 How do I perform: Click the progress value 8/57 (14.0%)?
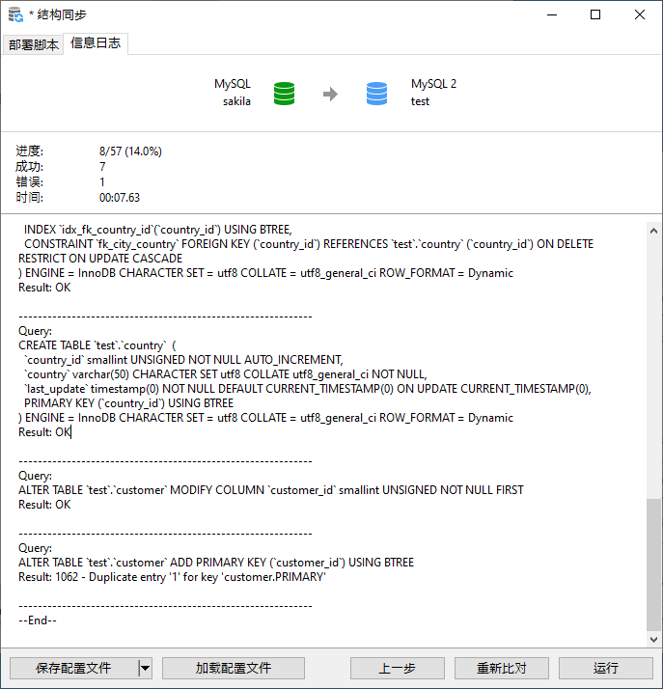tap(130, 152)
